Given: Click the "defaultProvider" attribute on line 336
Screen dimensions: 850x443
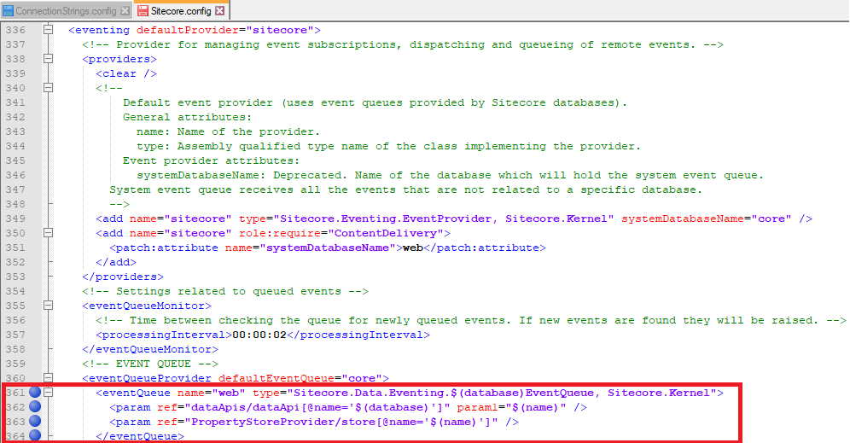Looking at the screenshot, I should pos(188,30).
